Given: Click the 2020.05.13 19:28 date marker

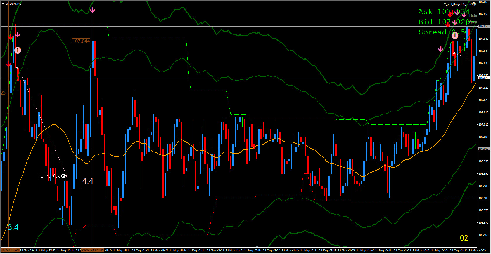Looking at the screenshot, I should click(10, 250).
